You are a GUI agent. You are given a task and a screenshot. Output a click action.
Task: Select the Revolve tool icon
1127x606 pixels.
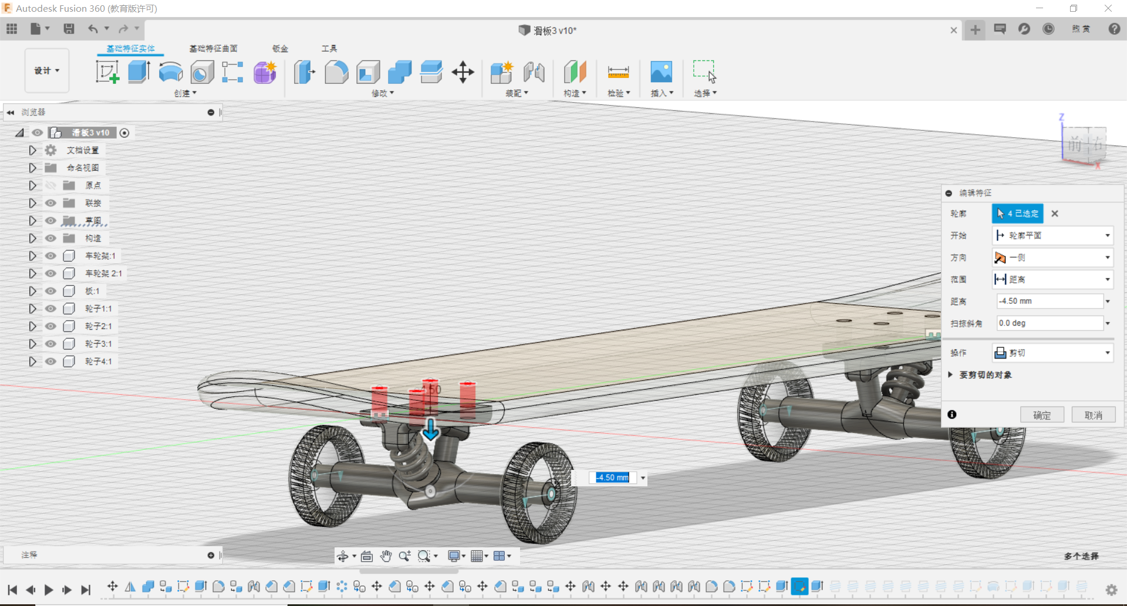coord(171,72)
